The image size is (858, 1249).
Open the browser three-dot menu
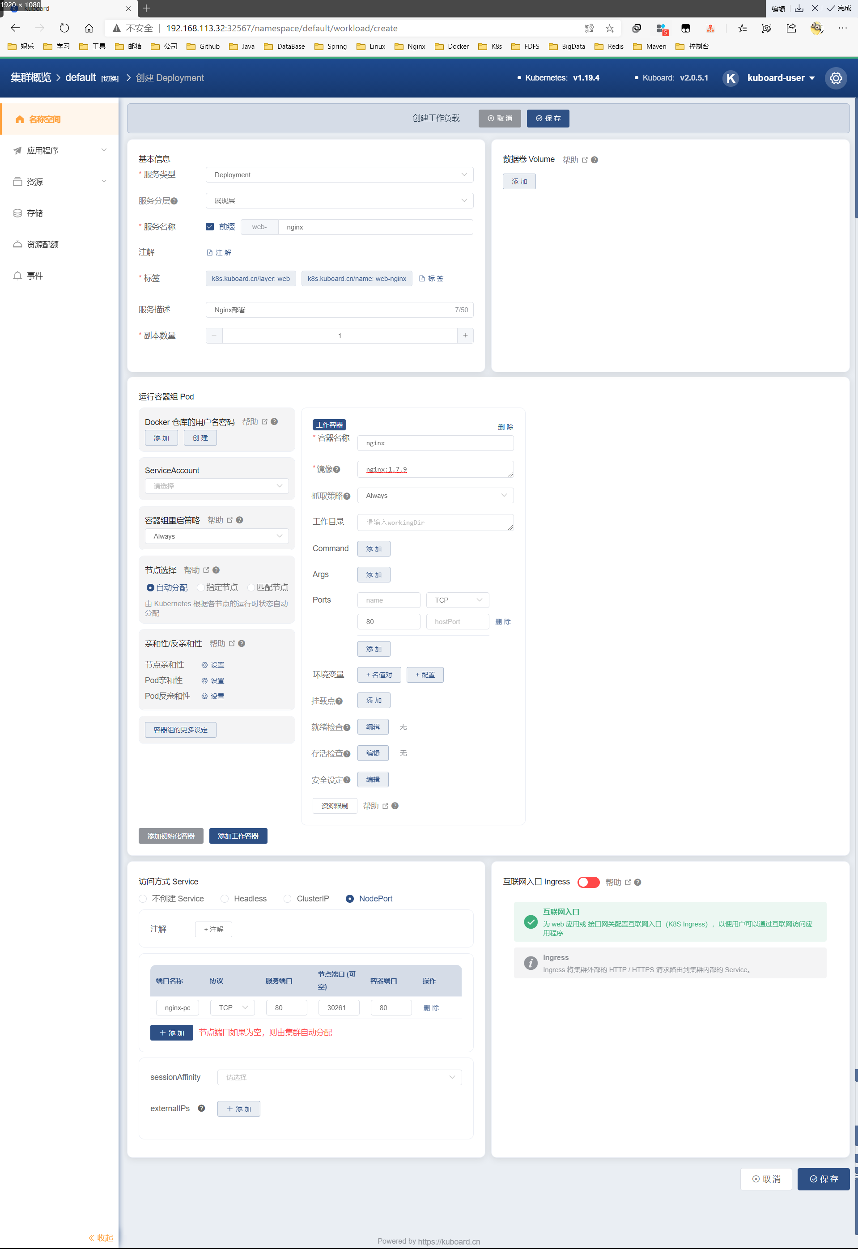(842, 28)
